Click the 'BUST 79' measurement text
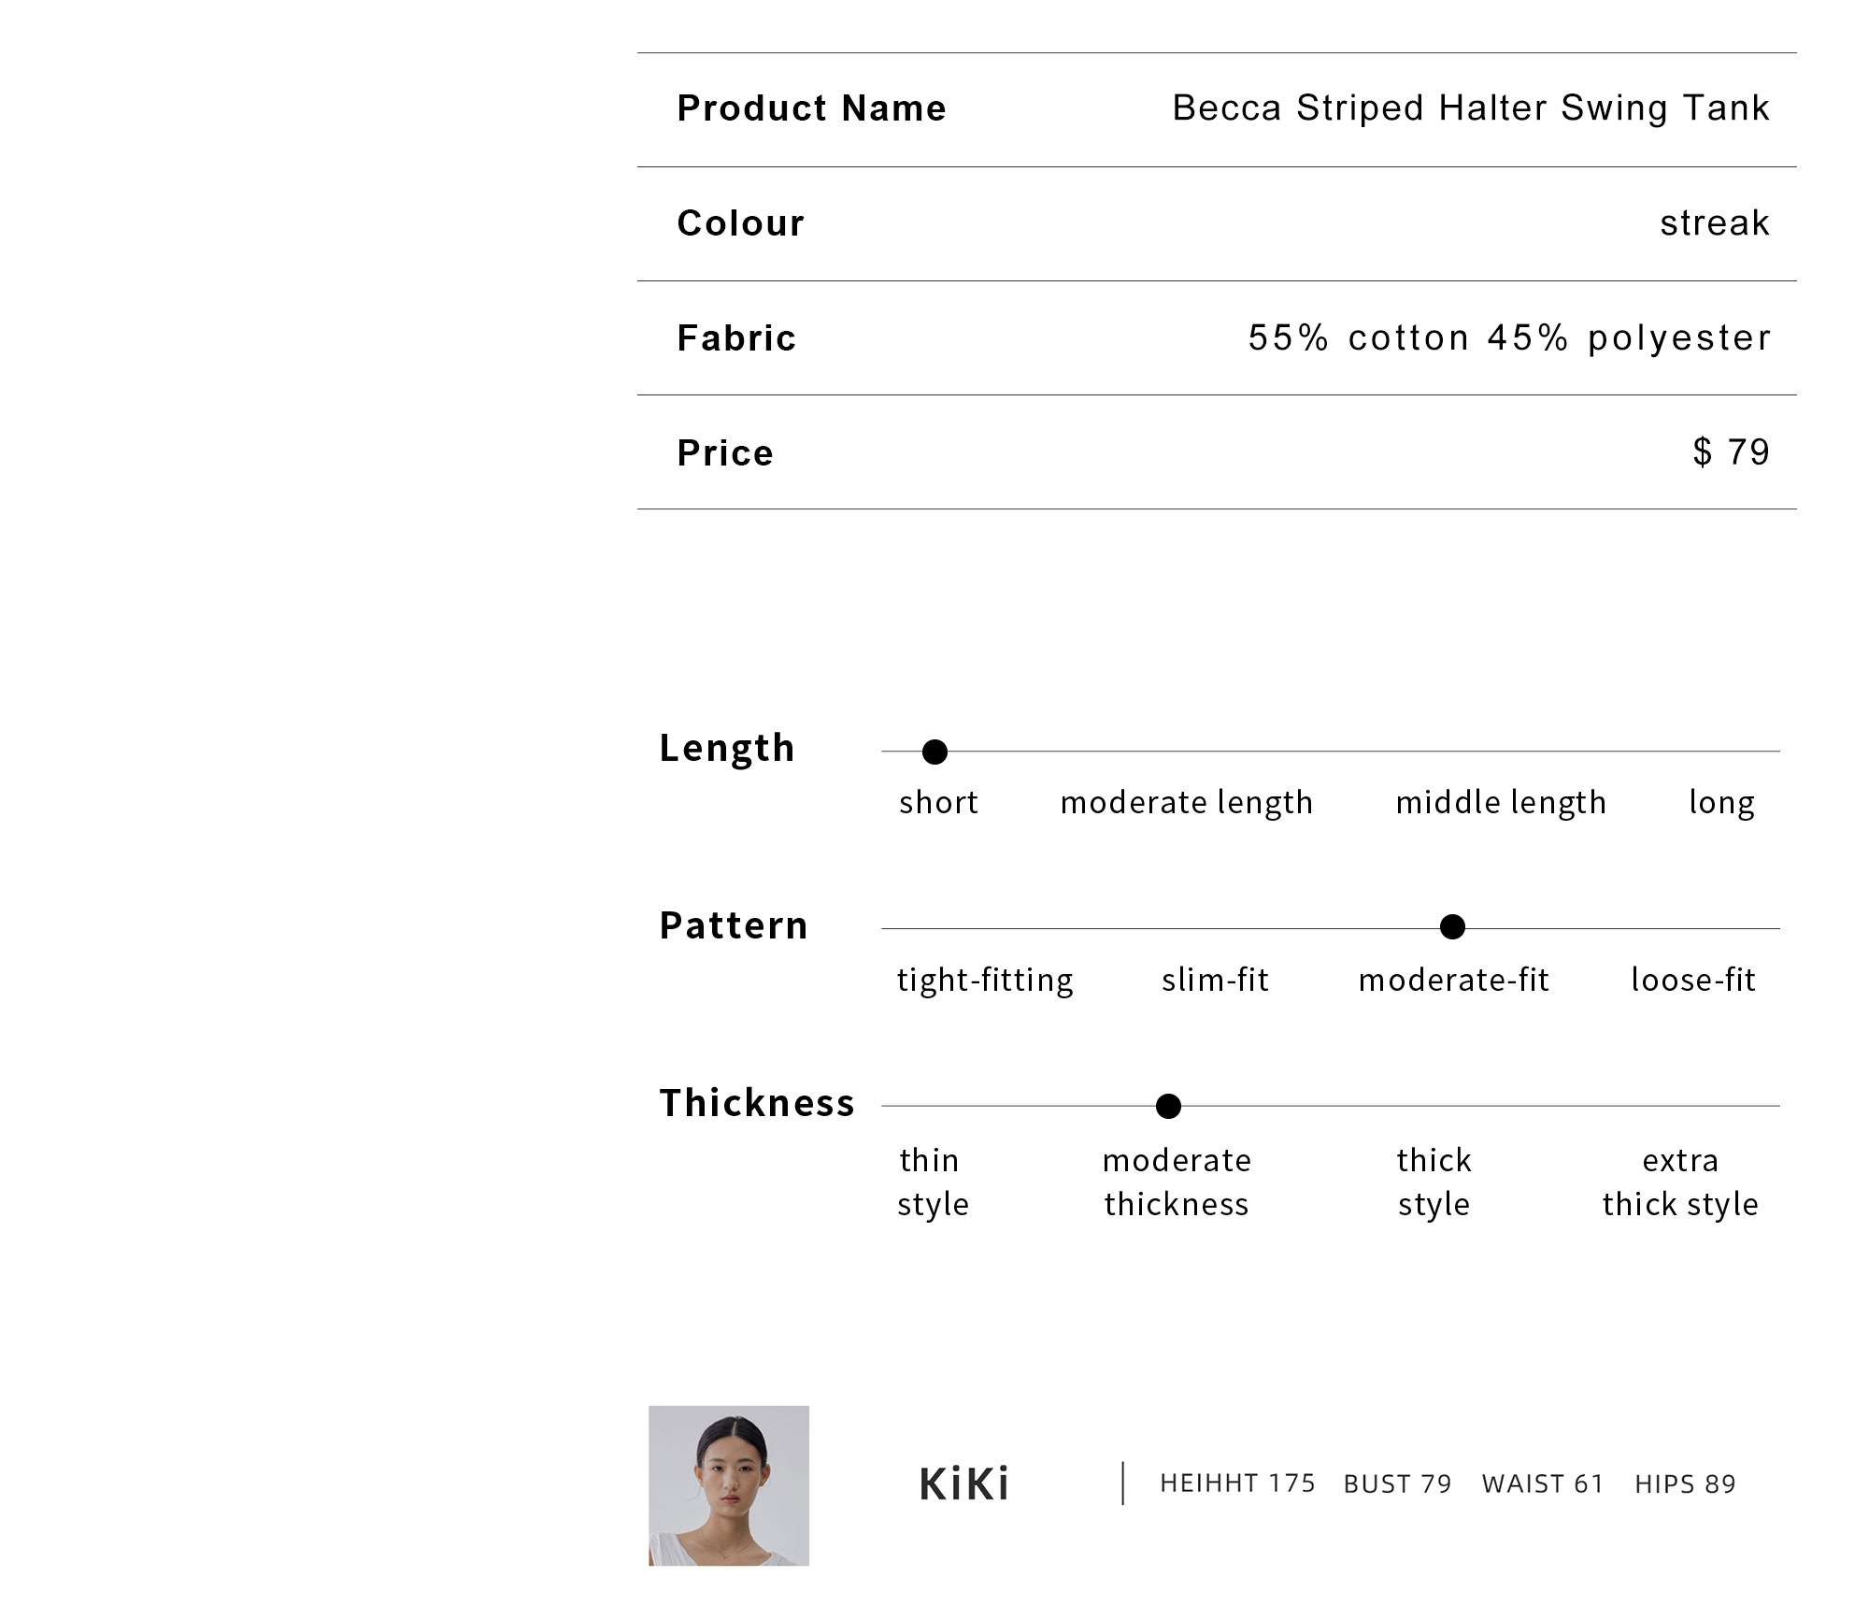Image resolution: width=1869 pixels, height=1619 pixels. (x=1397, y=1484)
